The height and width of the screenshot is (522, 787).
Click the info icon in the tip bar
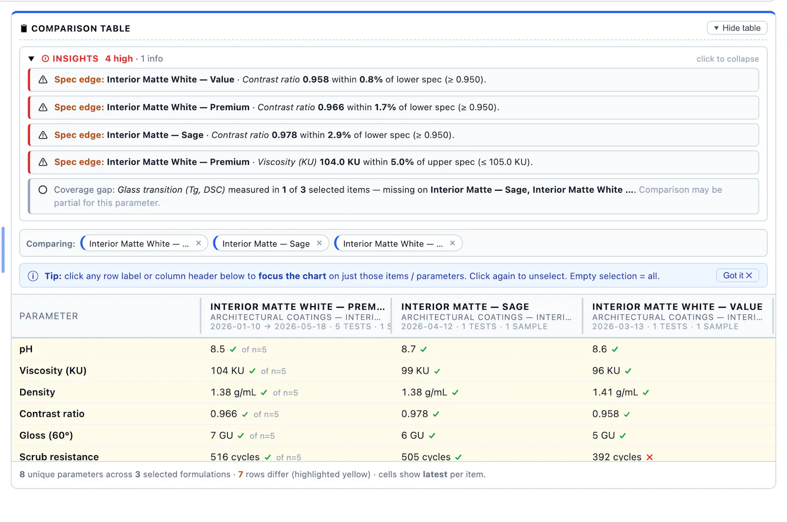coord(33,276)
